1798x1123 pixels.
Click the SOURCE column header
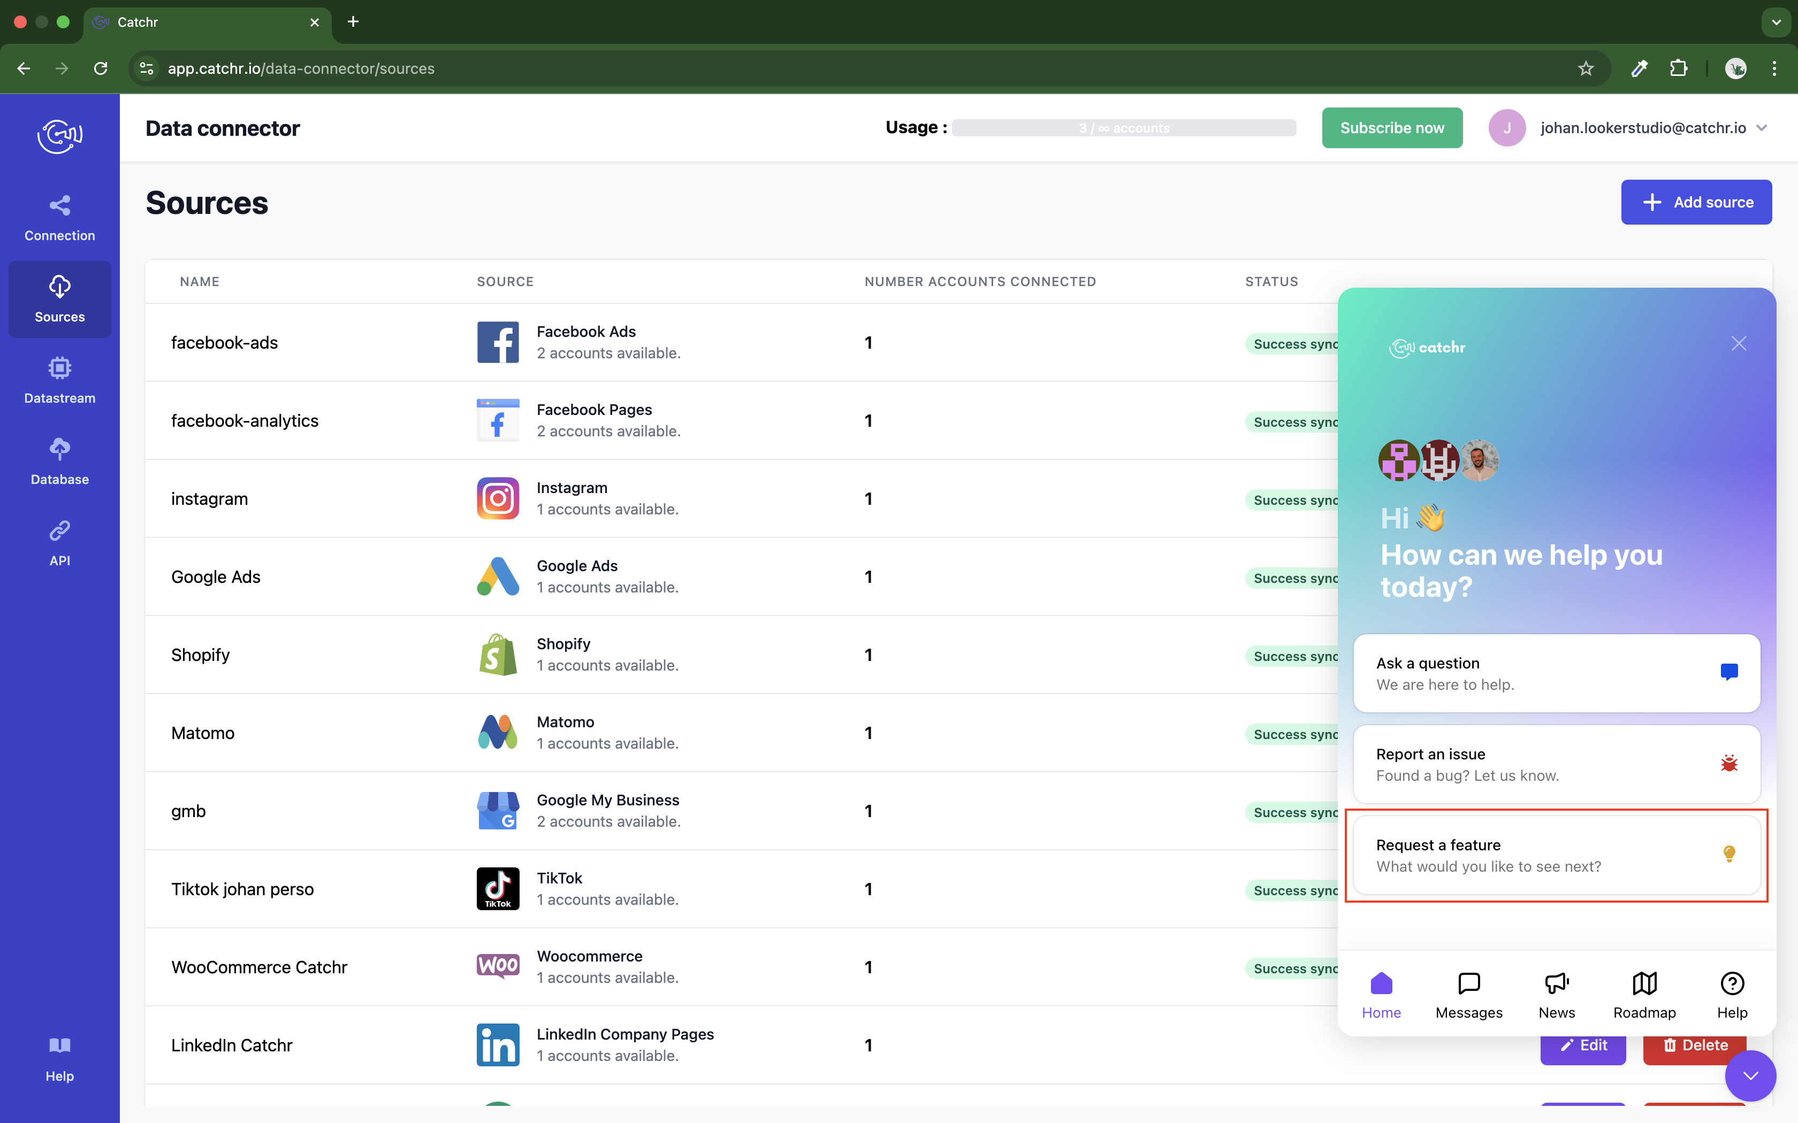505,281
